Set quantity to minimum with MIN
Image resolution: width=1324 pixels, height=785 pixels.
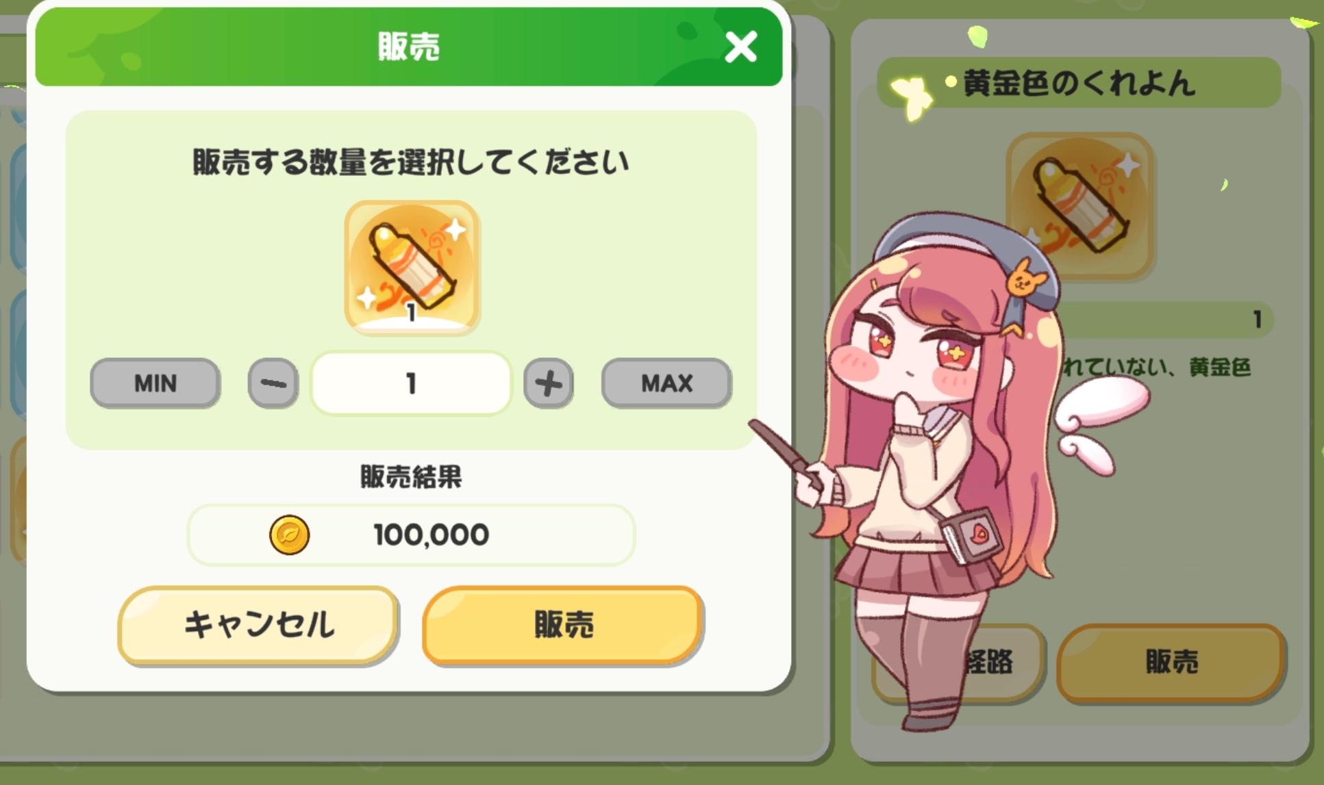tap(155, 383)
